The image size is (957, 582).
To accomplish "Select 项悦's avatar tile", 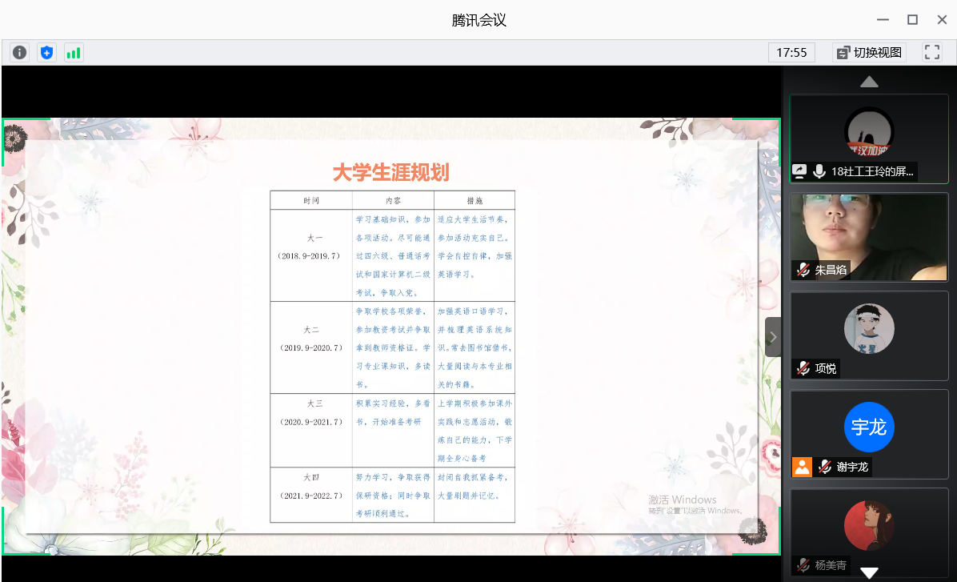I will pyautogui.click(x=869, y=328).
